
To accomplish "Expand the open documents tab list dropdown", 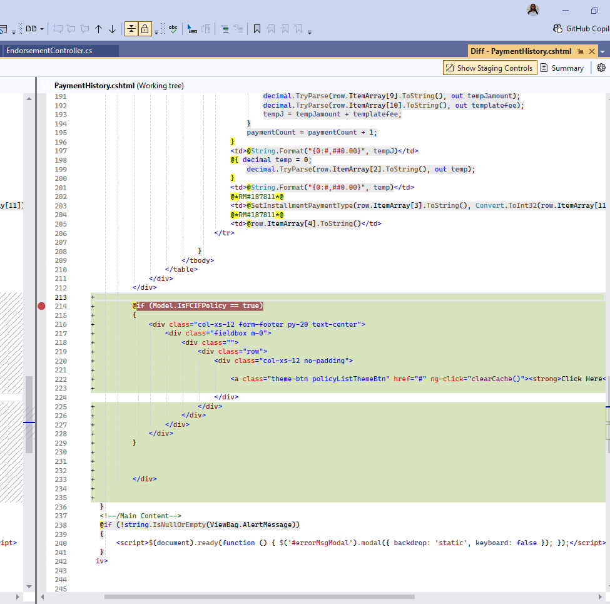I will [x=602, y=51].
